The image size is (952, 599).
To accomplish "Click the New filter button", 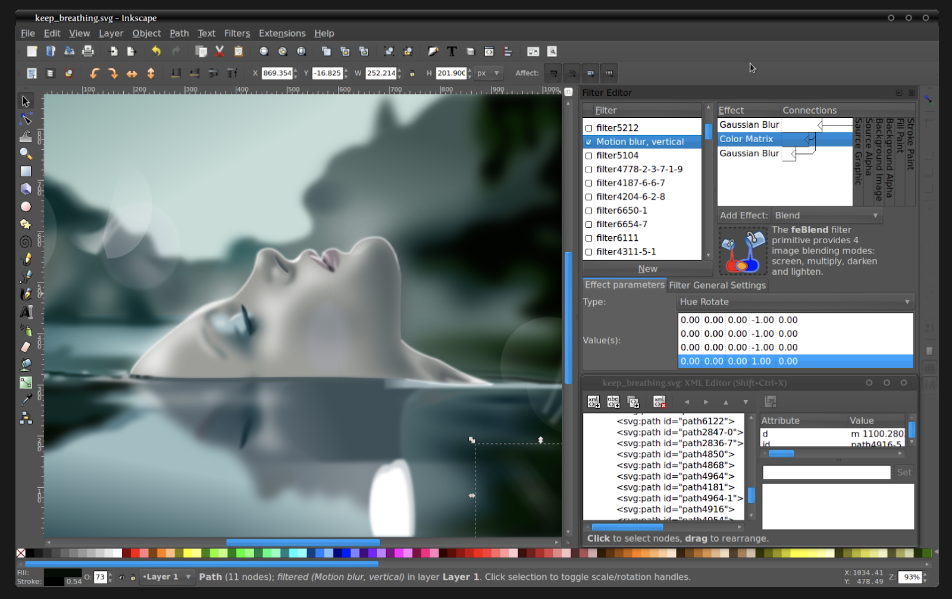I will coord(647,269).
